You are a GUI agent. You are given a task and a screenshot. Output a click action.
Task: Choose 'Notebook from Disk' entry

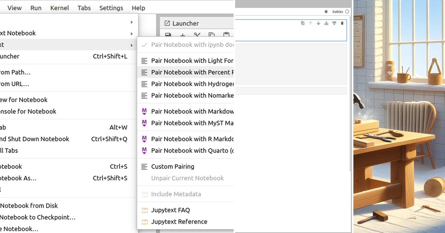pyautogui.click(x=69, y=206)
